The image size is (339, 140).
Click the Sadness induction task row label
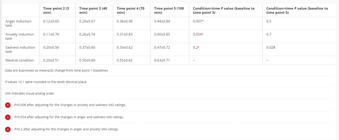(x=20, y=49)
